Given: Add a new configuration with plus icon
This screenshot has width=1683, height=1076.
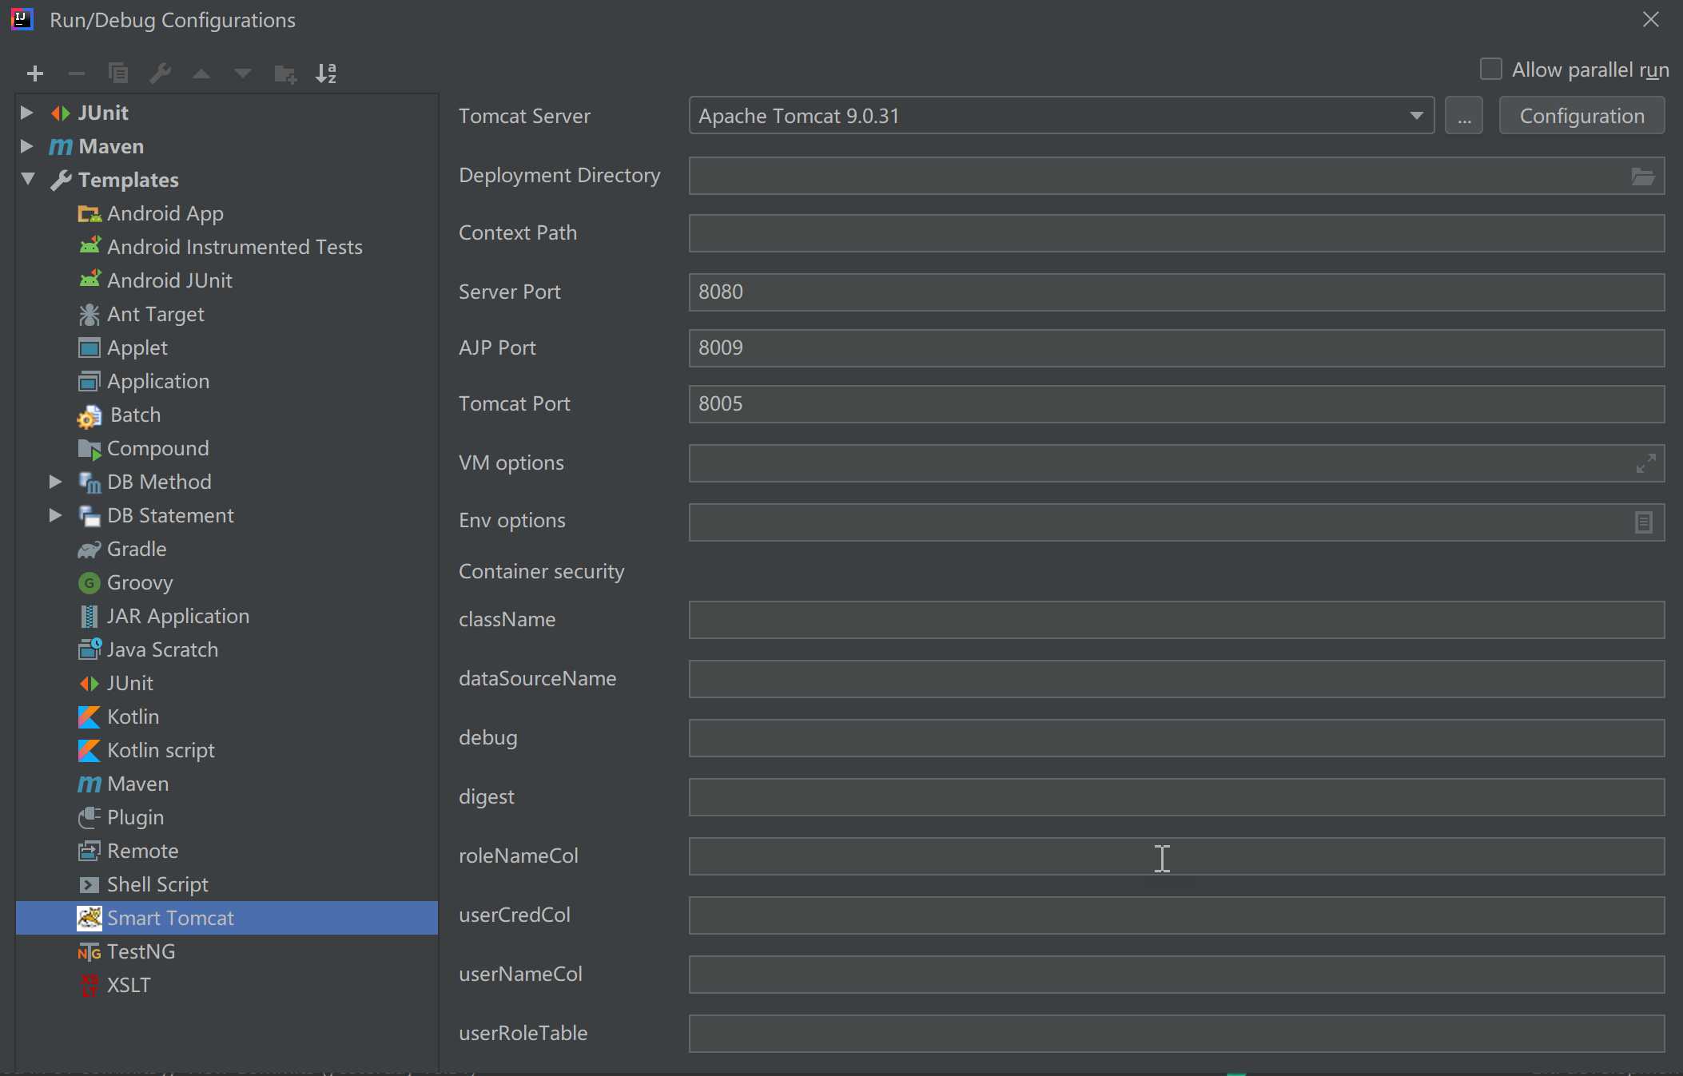Looking at the screenshot, I should coord(35,73).
